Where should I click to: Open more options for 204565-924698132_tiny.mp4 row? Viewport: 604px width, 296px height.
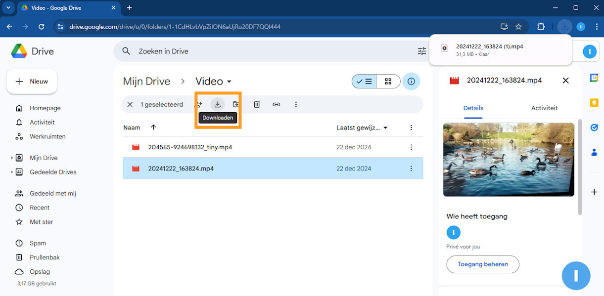point(411,147)
